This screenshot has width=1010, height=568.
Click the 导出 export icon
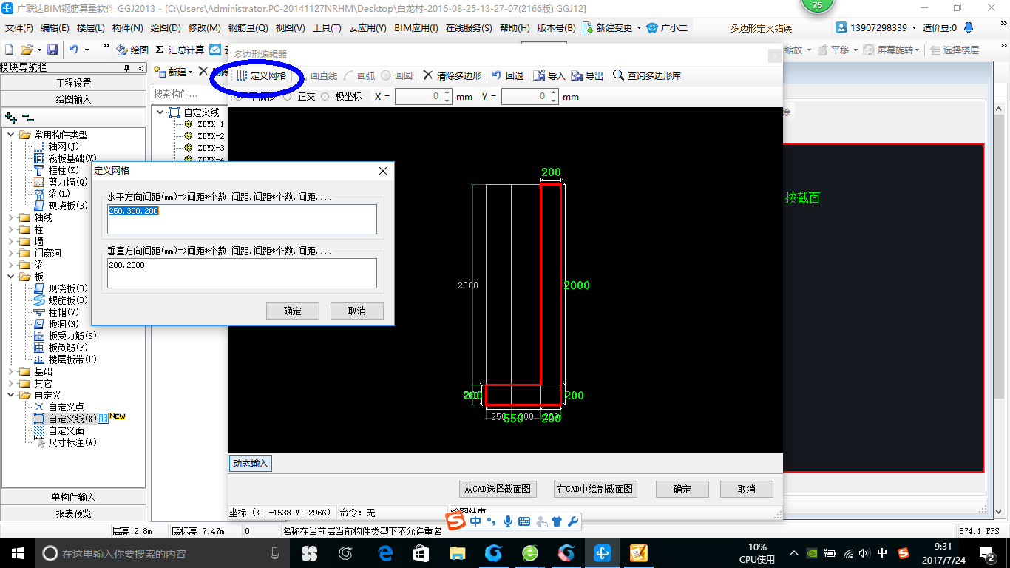(577, 75)
